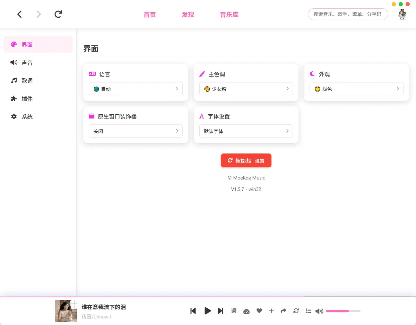Image resolution: width=416 pixels, height=325 pixels.
Task: Open the 外观 selector showing 浅色
Action: pyautogui.click(x=356, y=89)
